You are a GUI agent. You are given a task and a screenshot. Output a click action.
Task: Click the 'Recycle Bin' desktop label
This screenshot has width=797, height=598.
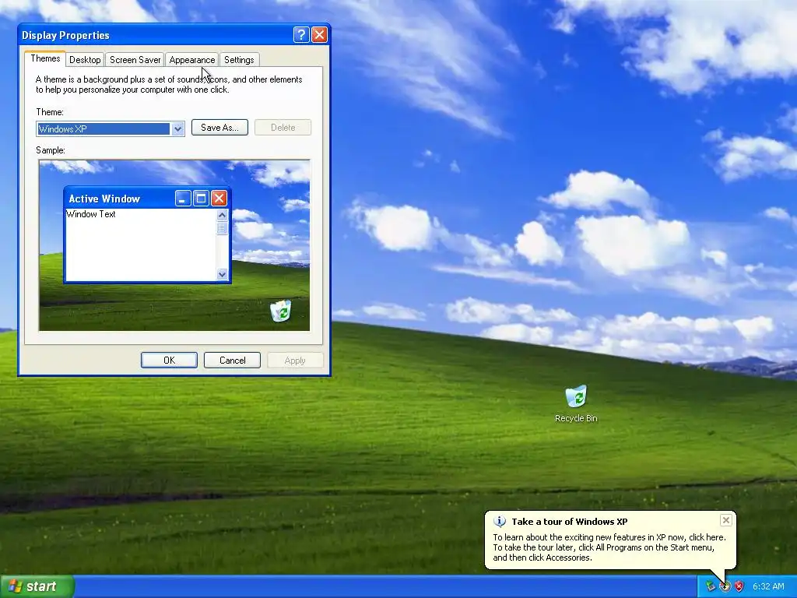pos(576,418)
